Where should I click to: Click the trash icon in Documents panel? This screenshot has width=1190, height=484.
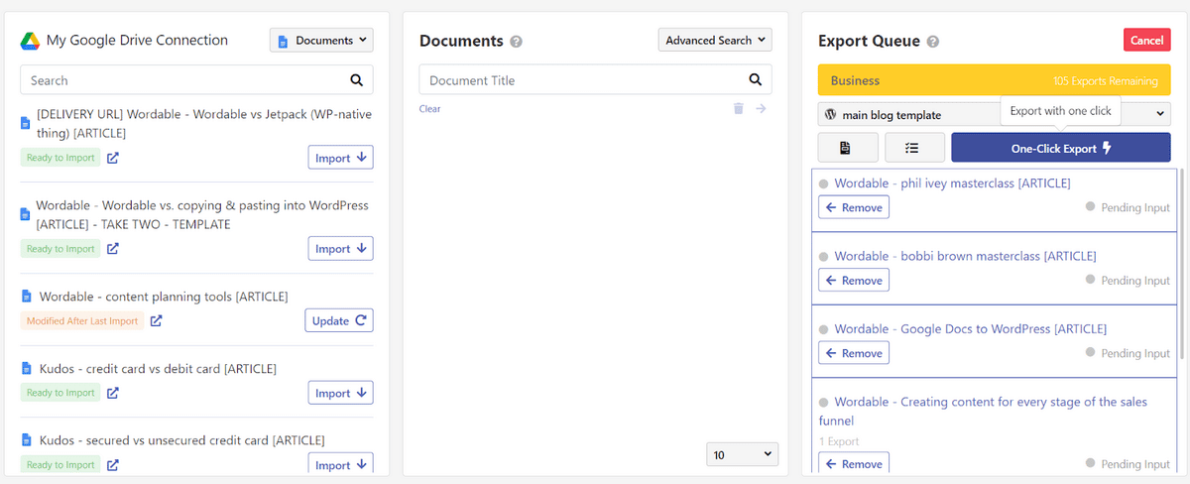pyautogui.click(x=738, y=109)
